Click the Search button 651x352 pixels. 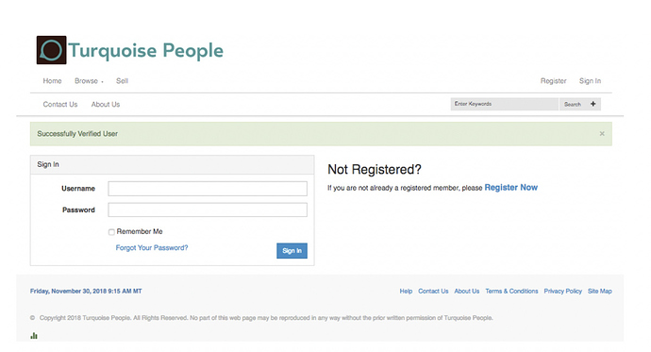[x=573, y=104]
